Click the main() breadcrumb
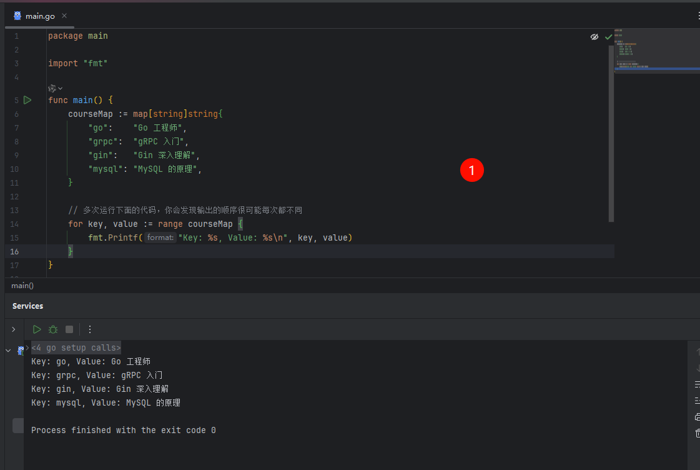This screenshot has width=700, height=470. [x=22, y=286]
